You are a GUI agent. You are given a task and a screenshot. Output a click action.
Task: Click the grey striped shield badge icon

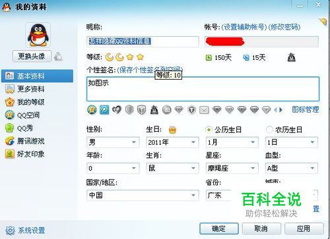coord(129,109)
